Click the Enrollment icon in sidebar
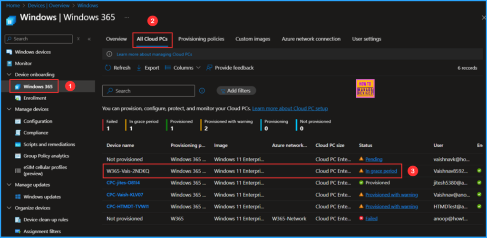The width and height of the screenshot is (487, 238). [x=18, y=98]
